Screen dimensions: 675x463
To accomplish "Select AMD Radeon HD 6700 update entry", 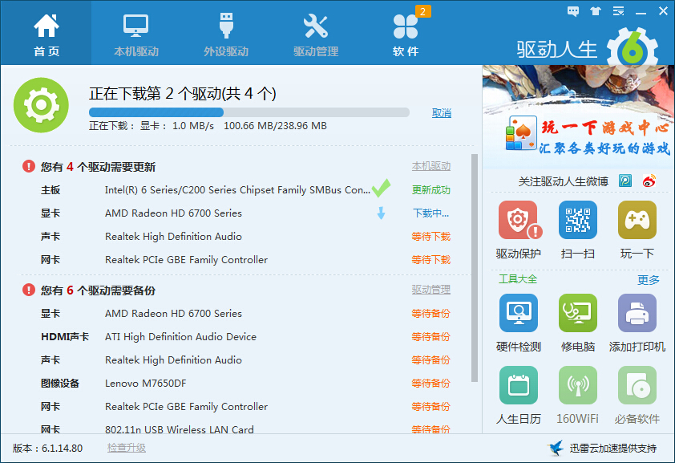I will 173,213.
